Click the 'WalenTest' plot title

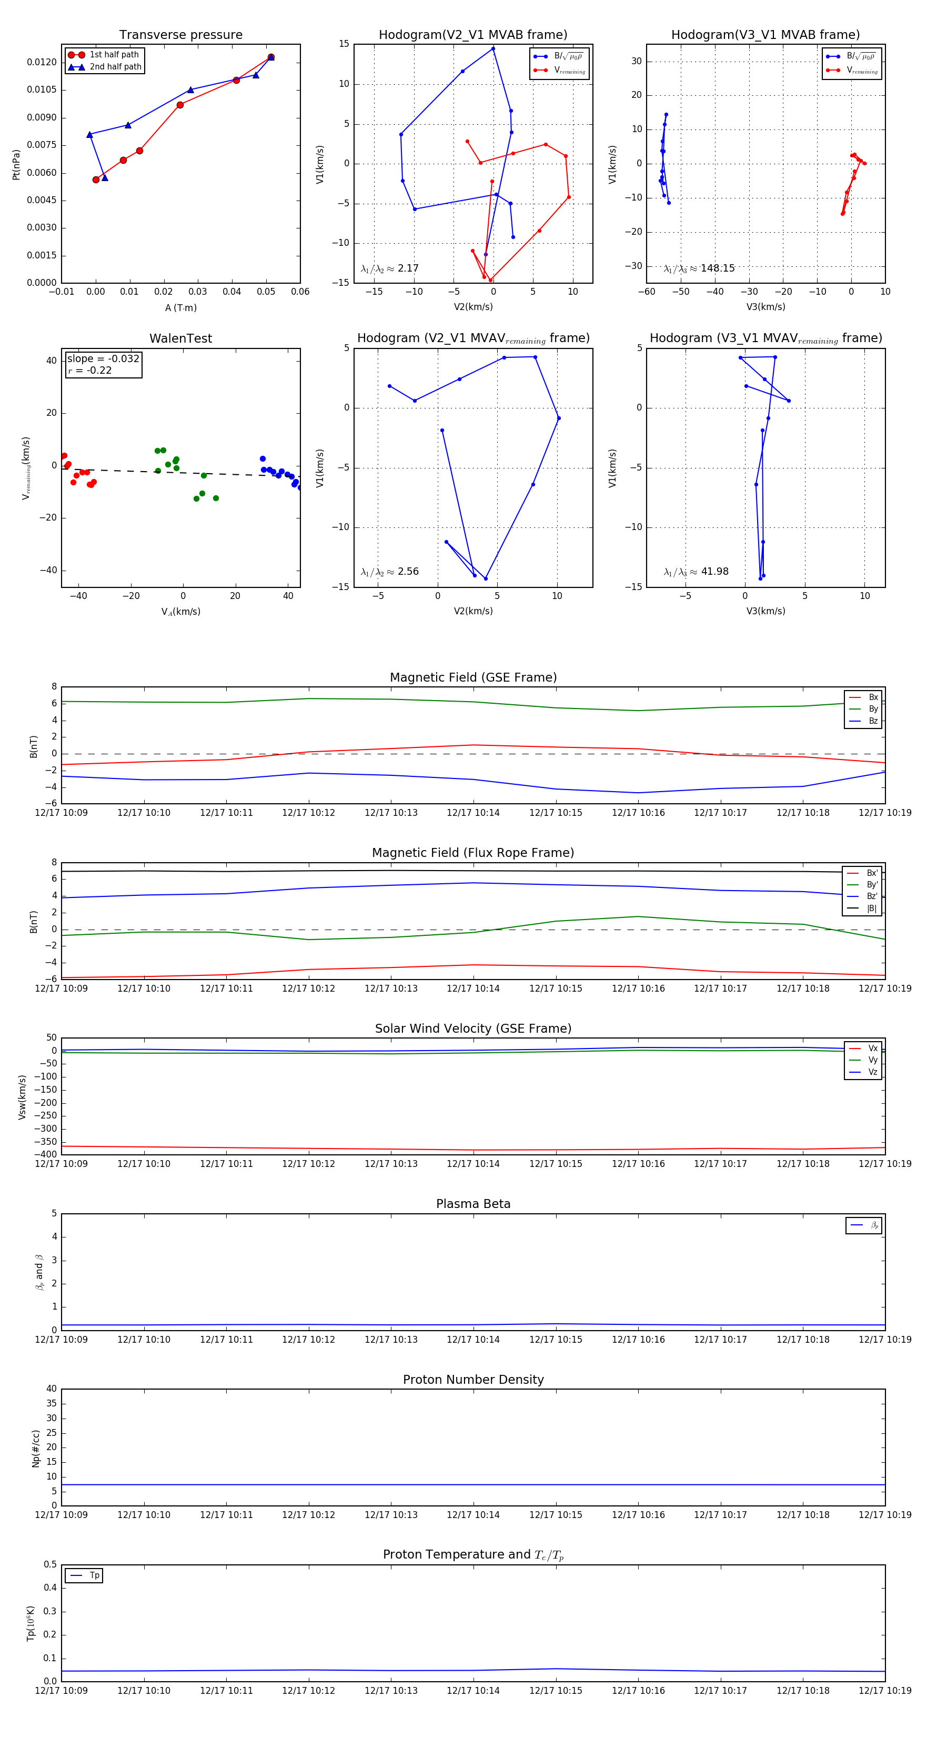click(180, 338)
